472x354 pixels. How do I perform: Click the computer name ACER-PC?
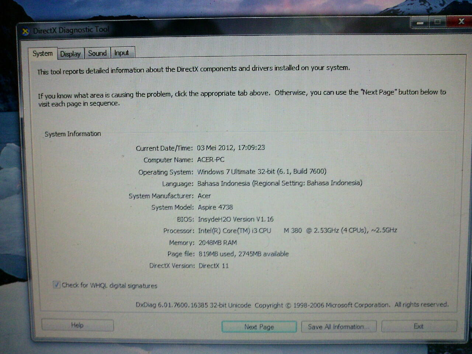tap(211, 160)
